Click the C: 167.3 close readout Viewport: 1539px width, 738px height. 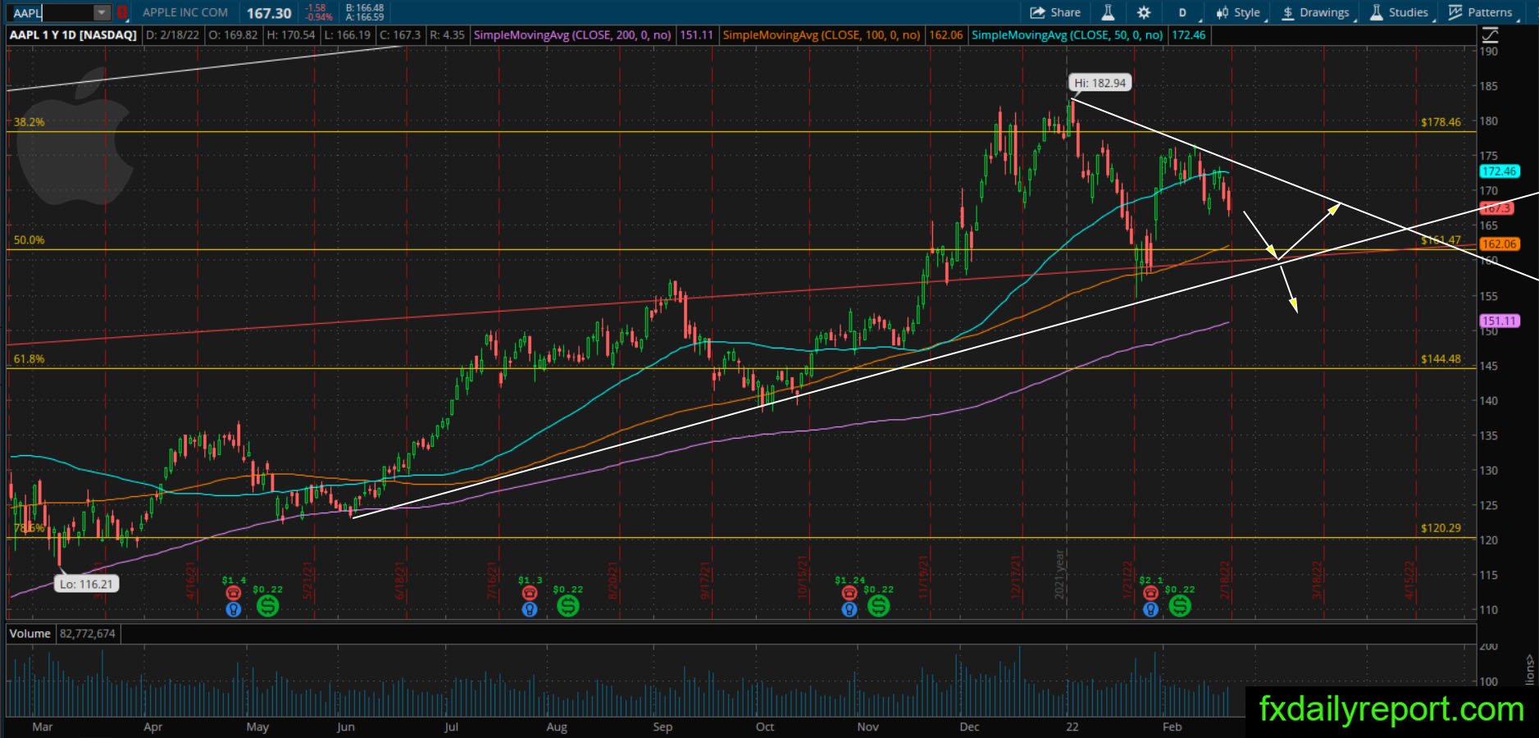[x=399, y=35]
